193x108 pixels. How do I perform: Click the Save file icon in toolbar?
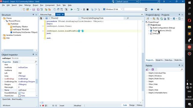[x=33, y=9]
